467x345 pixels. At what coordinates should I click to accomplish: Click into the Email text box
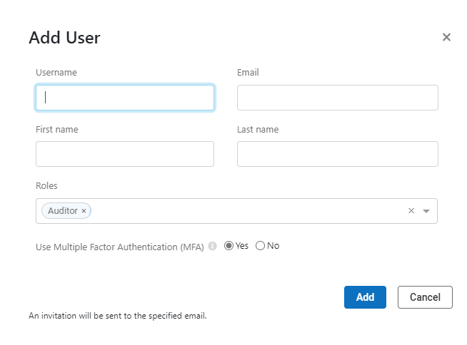[x=337, y=98]
